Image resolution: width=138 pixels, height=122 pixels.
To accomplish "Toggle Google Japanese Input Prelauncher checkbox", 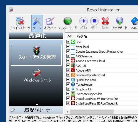I will pos(68,51).
